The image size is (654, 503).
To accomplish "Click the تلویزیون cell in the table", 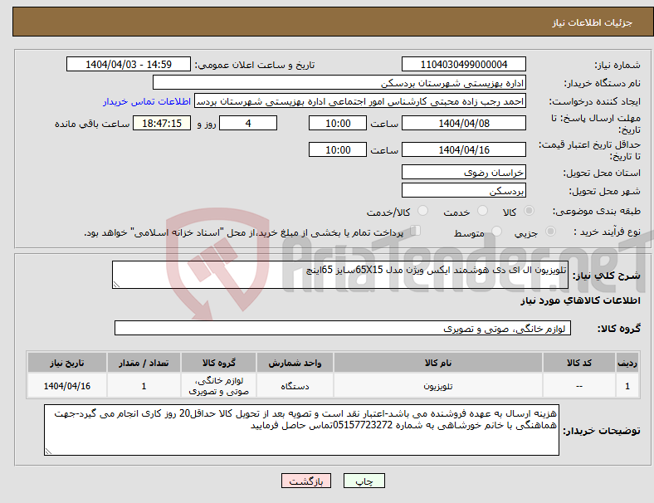I will (x=438, y=386).
